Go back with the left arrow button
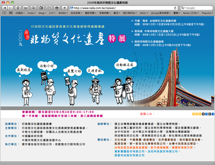Screen dimensions: 215x165 point(5,8)
